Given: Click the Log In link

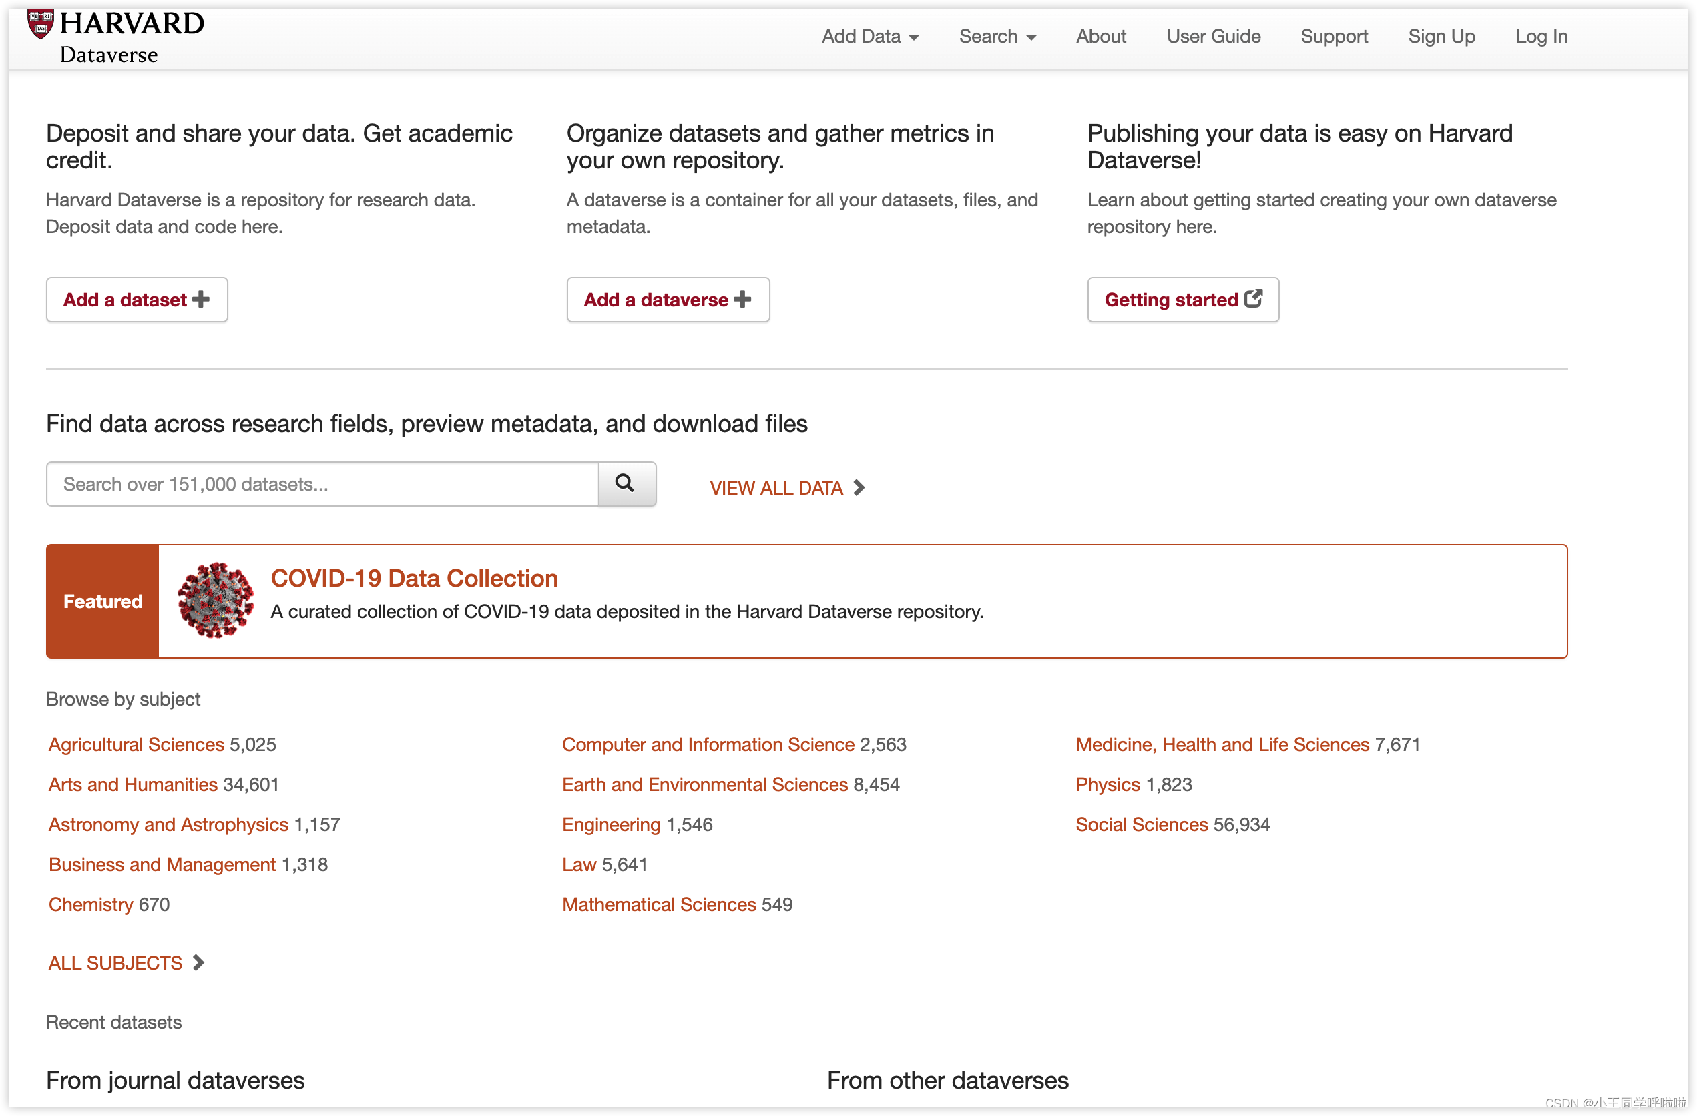Looking at the screenshot, I should coord(1541,35).
